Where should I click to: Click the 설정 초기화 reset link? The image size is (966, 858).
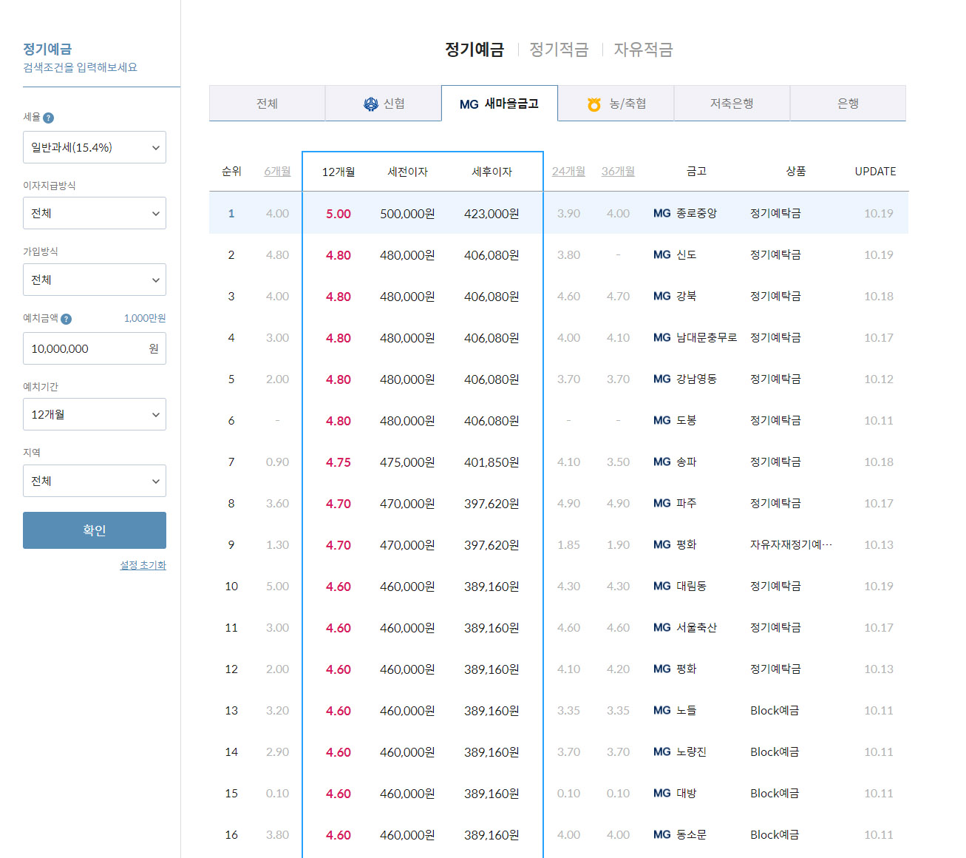143,565
